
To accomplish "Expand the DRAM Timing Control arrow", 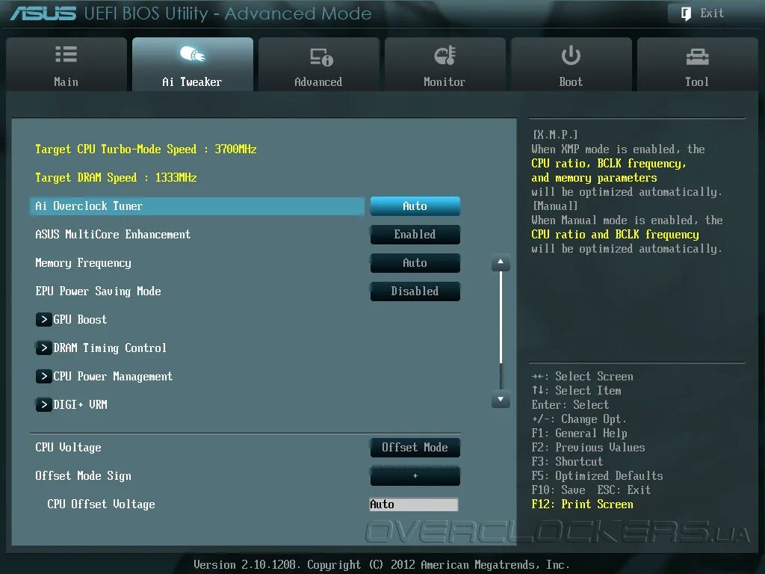I will pos(44,348).
